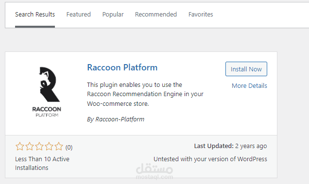309x184 pixels.
Task: Switch to the Featured tab
Action: [x=78, y=15]
